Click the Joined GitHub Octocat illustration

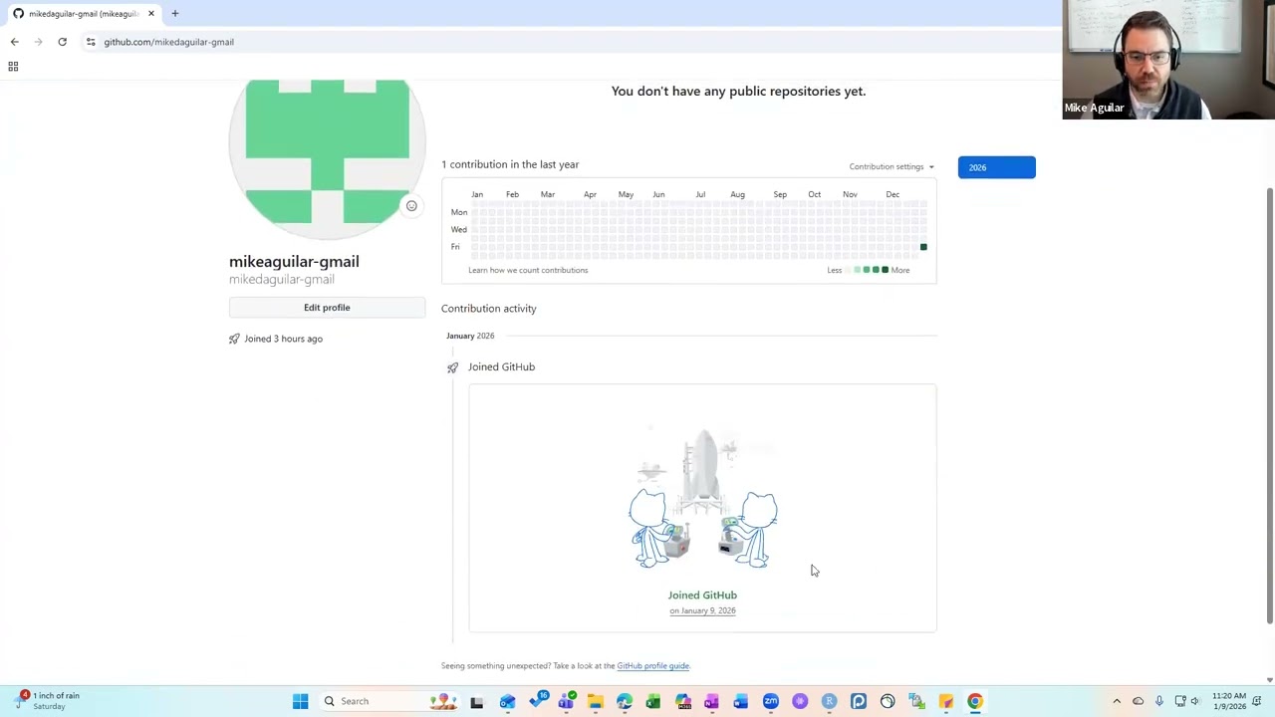(x=702, y=498)
